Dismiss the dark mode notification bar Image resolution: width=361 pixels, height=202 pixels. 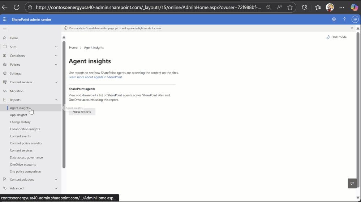click(x=352, y=28)
